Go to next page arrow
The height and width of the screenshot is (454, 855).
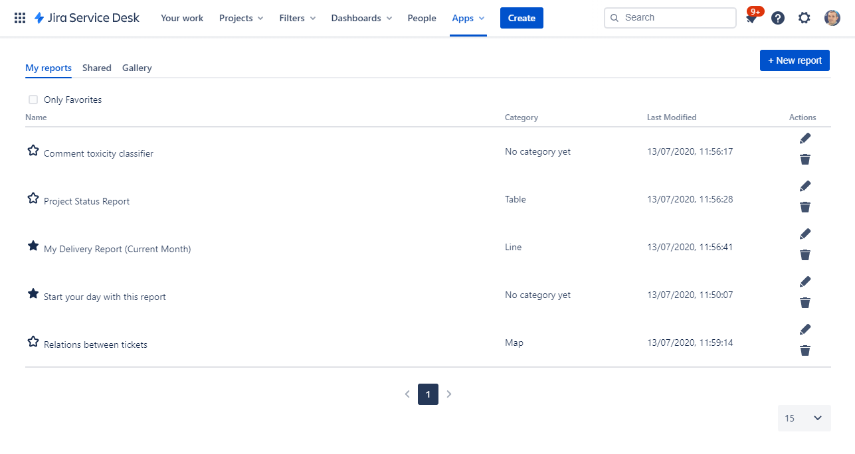(x=449, y=394)
